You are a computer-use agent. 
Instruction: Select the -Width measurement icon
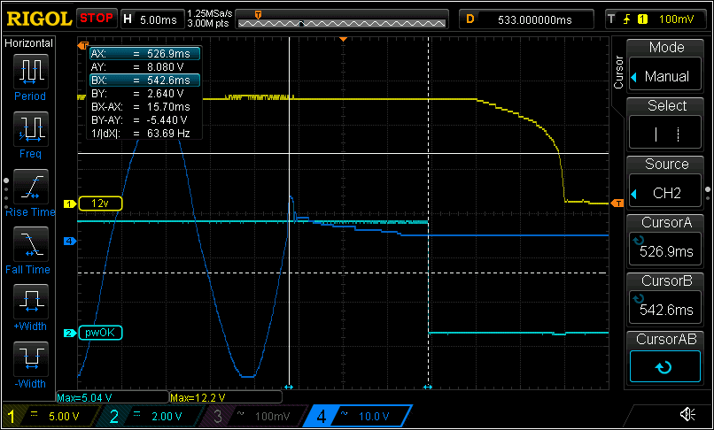point(30,359)
